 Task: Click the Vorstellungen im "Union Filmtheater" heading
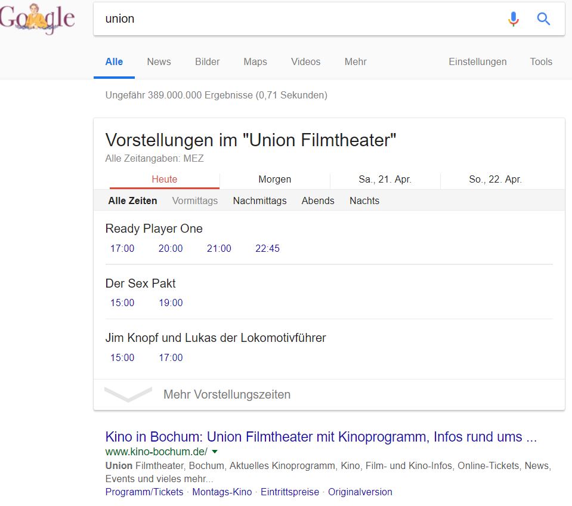(x=251, y=140)
